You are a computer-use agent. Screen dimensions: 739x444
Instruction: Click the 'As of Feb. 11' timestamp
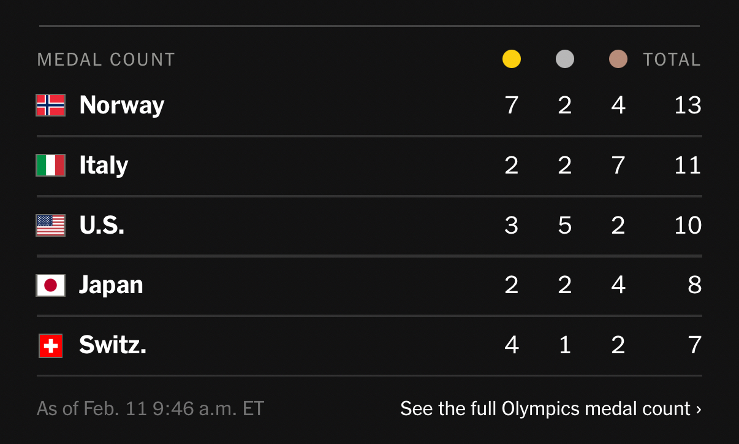tap(150, 408)
